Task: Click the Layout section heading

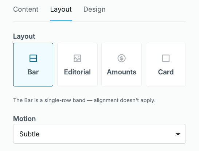Action: coord(24,36)
